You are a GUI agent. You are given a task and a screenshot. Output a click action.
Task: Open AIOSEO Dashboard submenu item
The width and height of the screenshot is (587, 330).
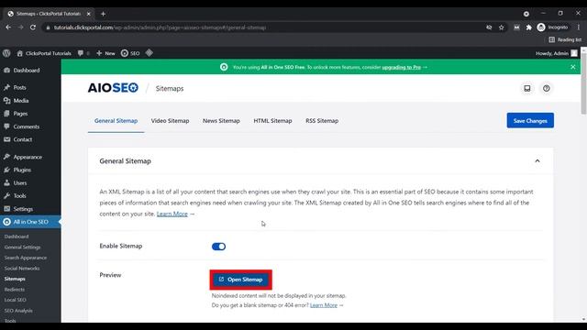(17, 236)
